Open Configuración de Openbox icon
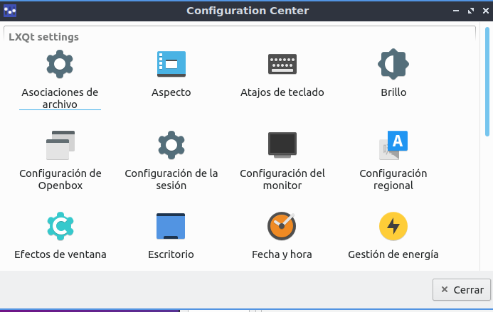 (60, 145)
